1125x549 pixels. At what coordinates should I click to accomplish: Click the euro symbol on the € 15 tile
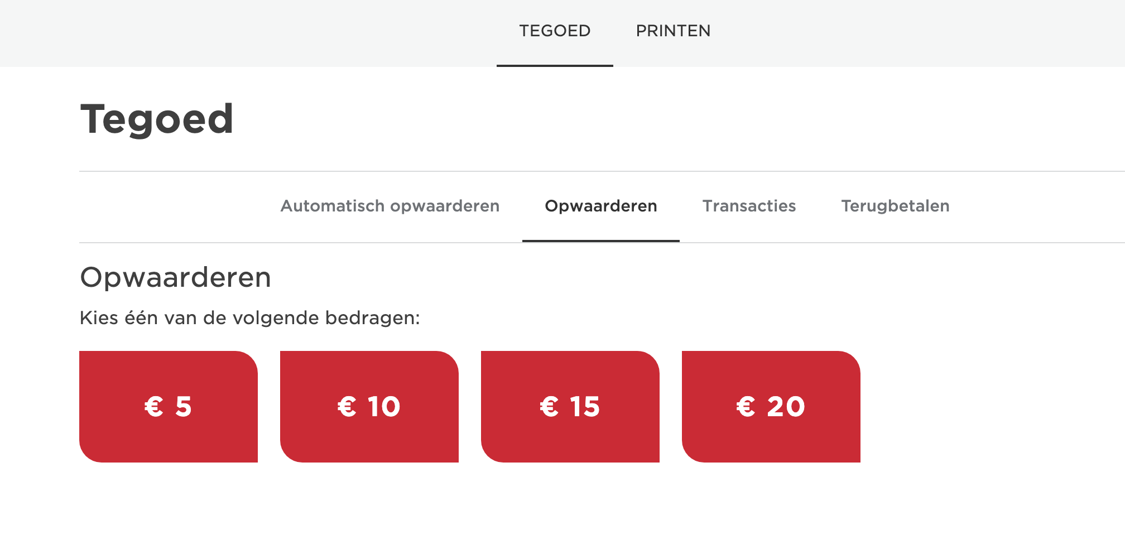[548, 407]
